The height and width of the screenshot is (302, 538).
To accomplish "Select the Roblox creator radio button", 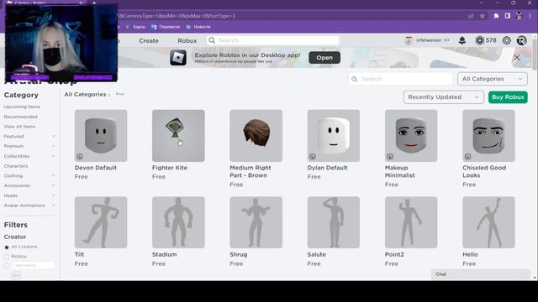I will pos(7,257).
